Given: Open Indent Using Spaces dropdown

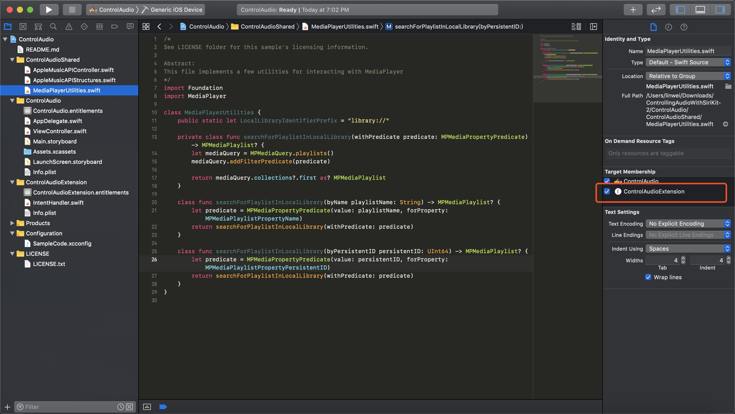Looking at the screenshot, I should coord(688,249).
